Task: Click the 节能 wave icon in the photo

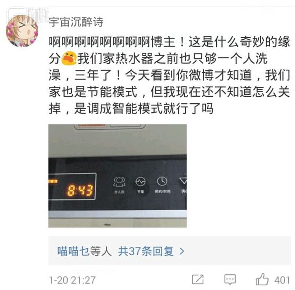Action: [140, 182]
